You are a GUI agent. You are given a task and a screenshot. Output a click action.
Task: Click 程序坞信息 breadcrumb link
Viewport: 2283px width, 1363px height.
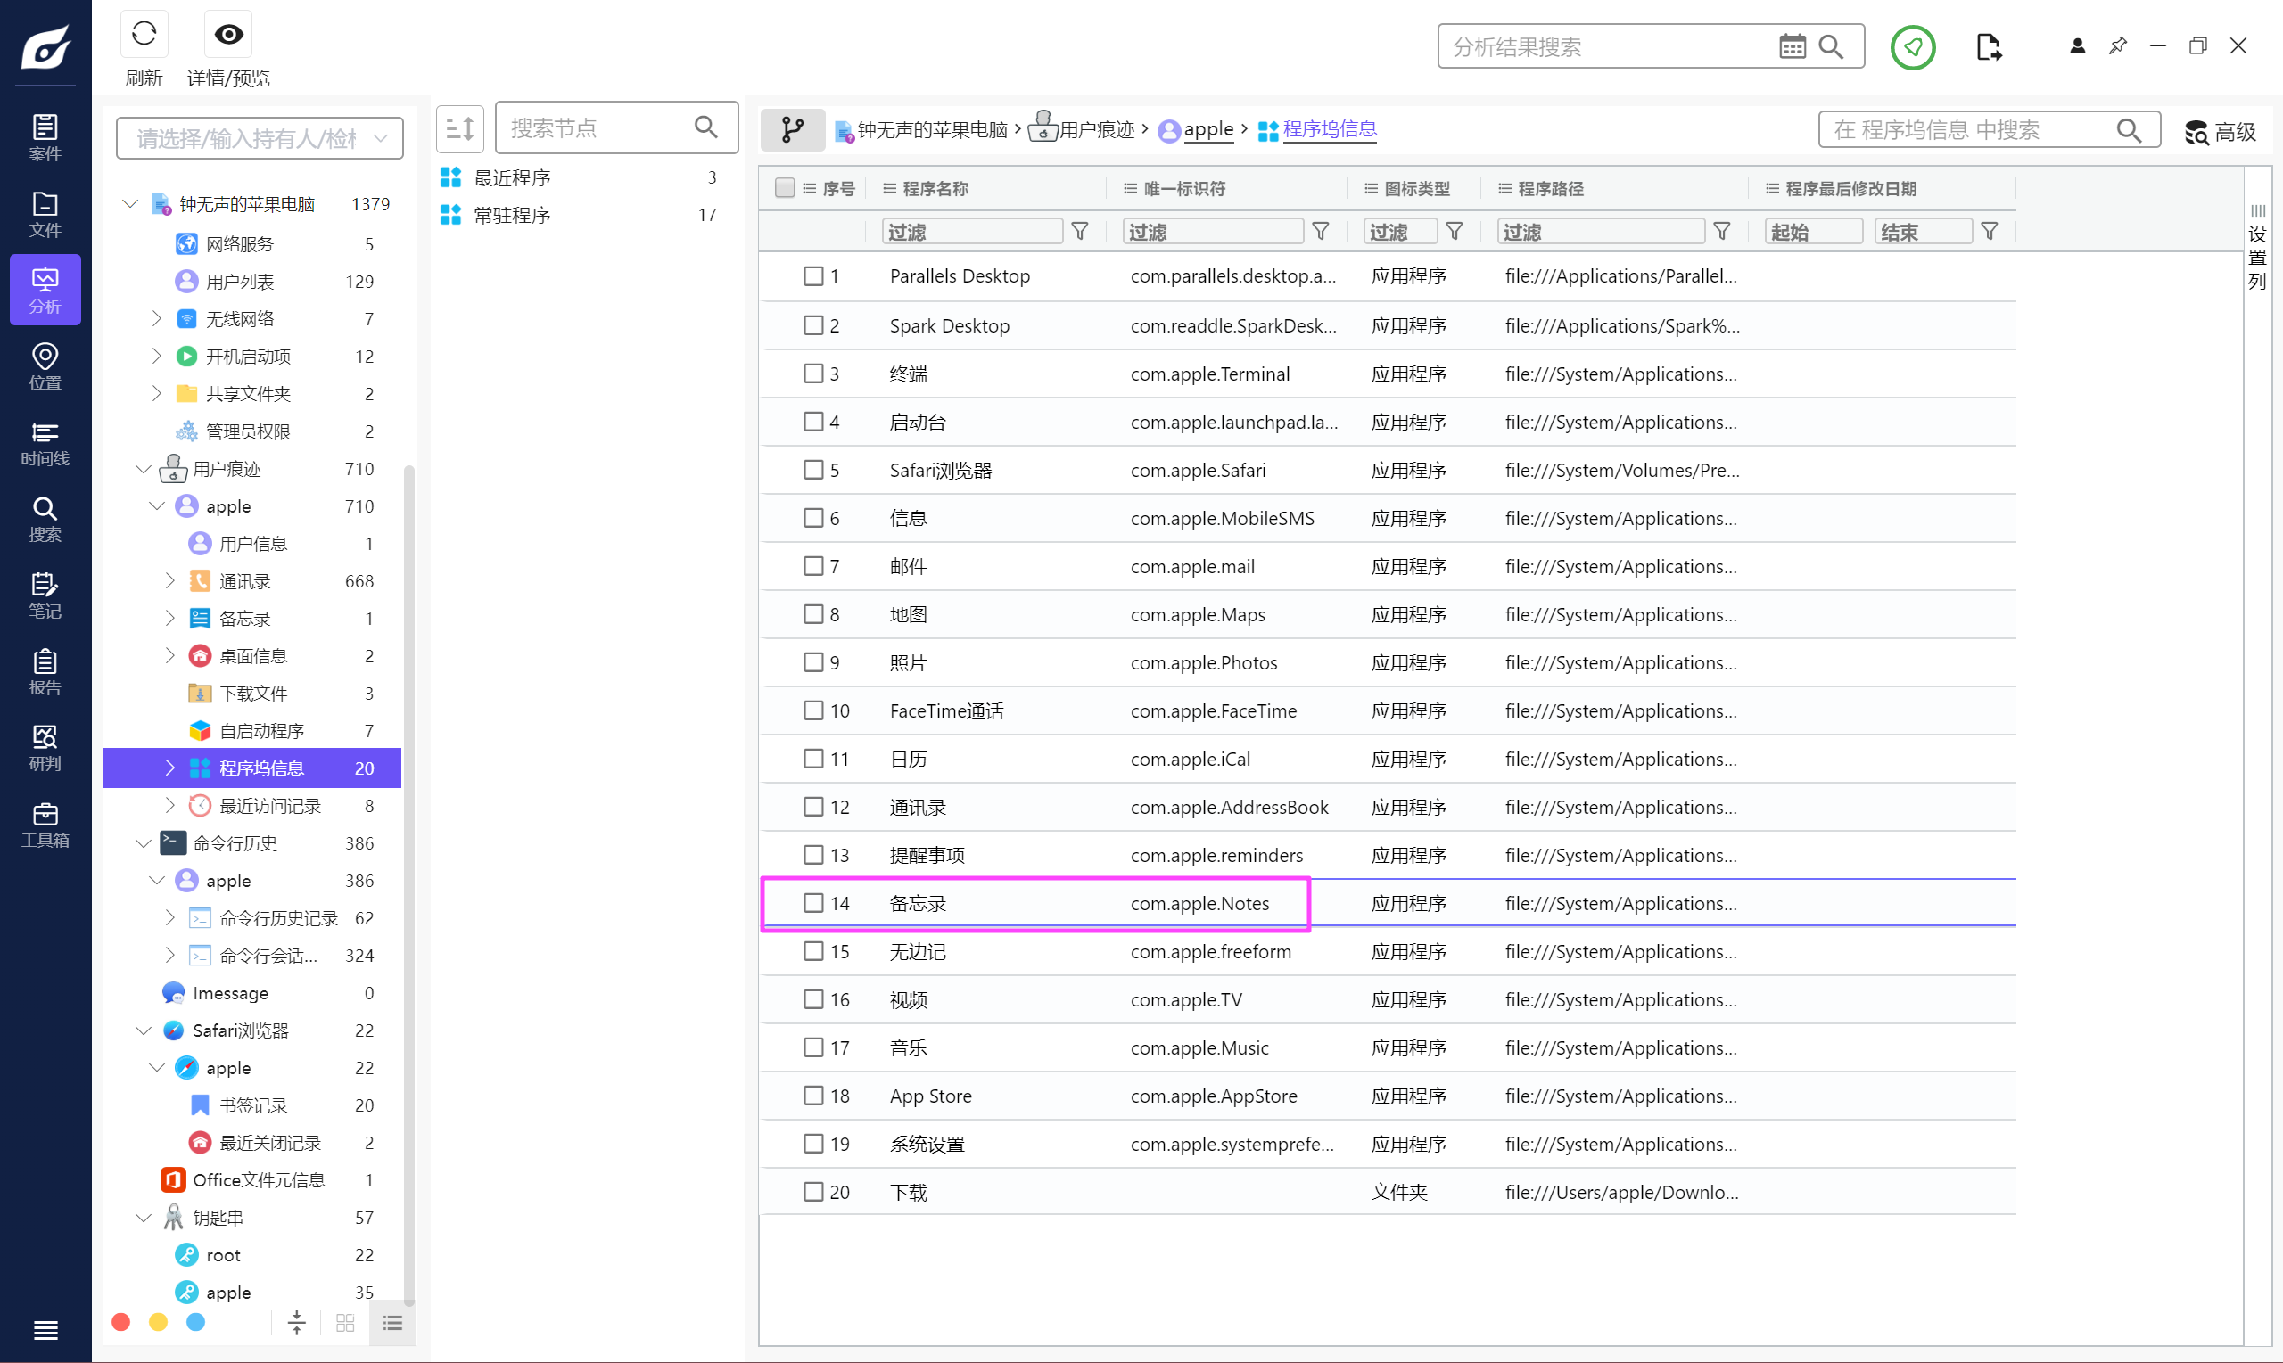[x=1330, y=130]
